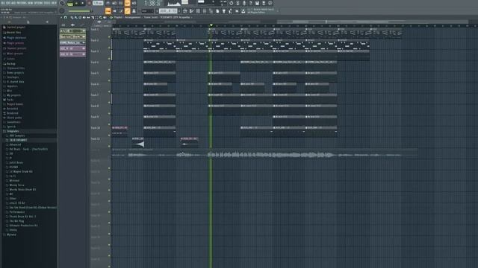Mute Track 2 using its green light

(110, 48)
